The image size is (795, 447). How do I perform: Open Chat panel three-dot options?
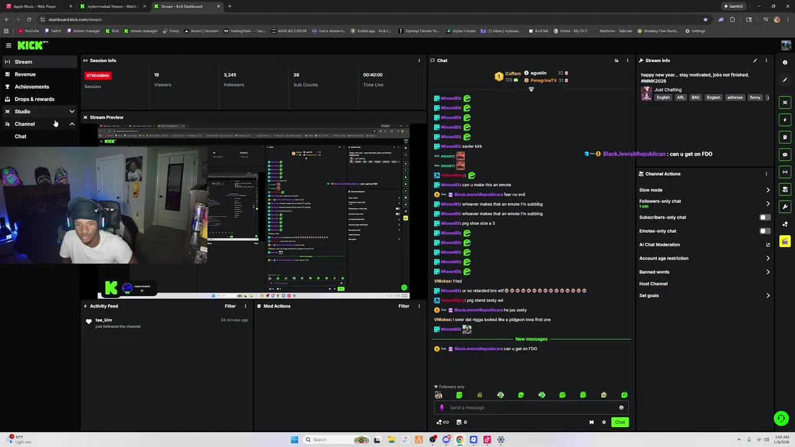pyautogui.click(x=627, y=60)
